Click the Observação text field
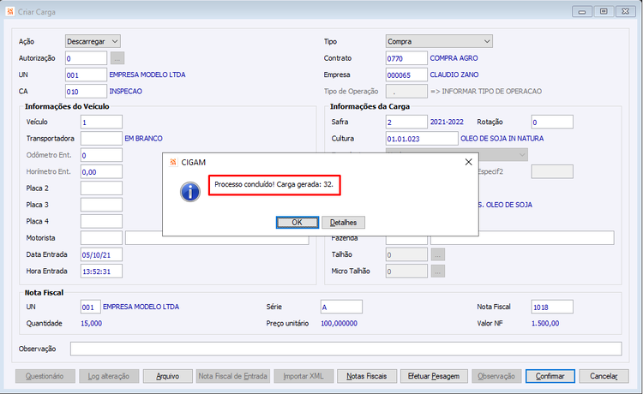This screenshot has width=643, height=394. [x=346, y=349]
